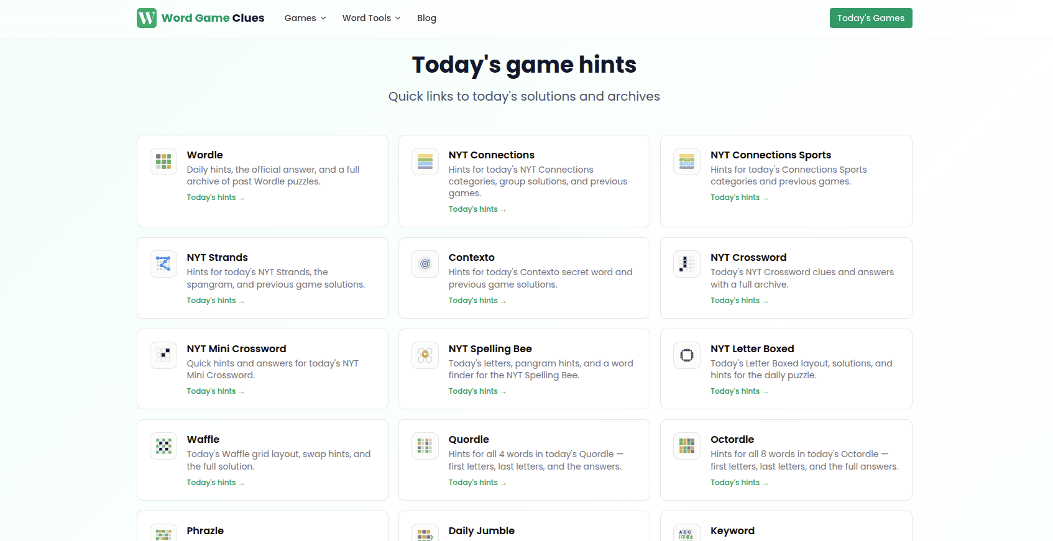Expand the Games dropdown menu
The width and height of the screenshot is (1053, 541).
[305, 18]
